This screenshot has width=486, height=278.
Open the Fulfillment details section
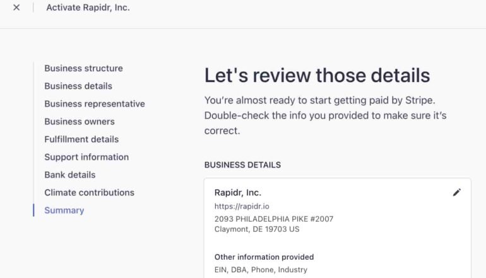tap(81, 139)
